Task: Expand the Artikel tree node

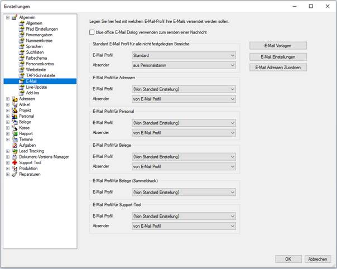Action: point(8,105)
